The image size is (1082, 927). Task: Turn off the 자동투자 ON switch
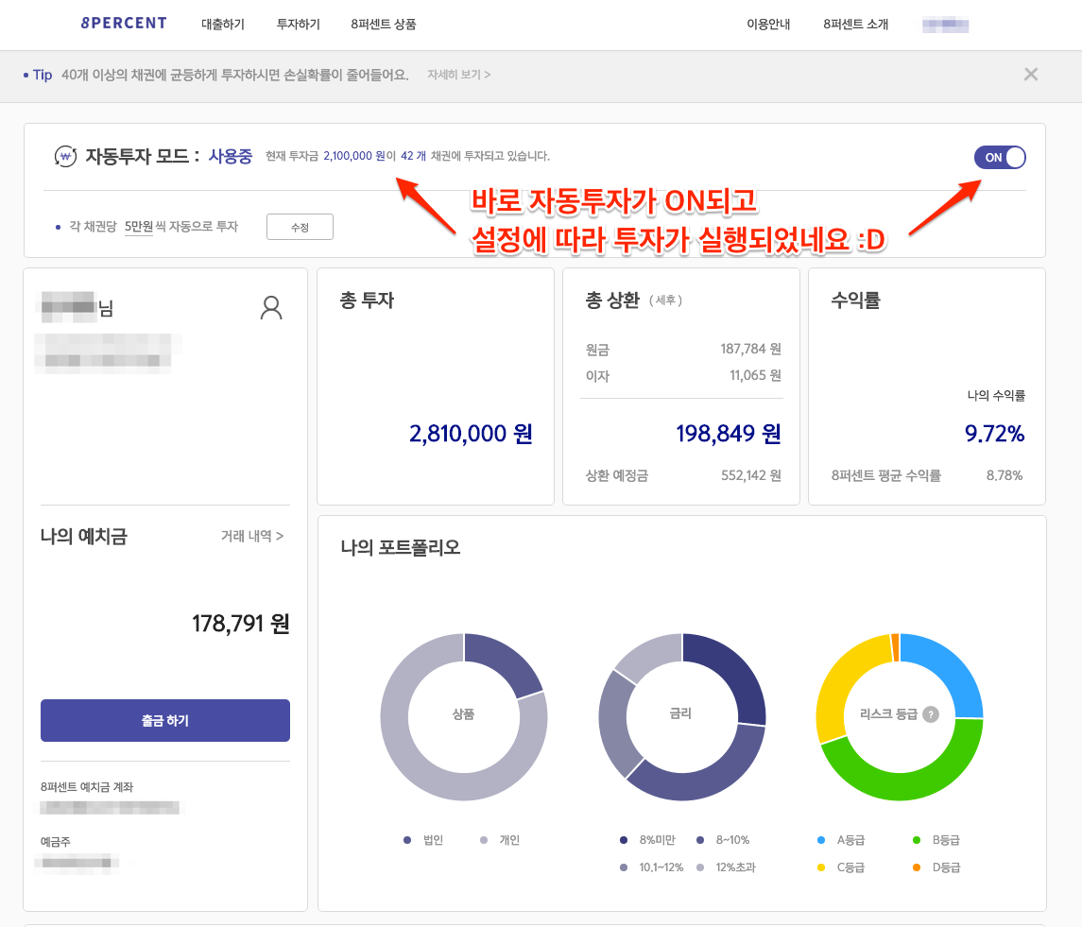pos(999,157)
